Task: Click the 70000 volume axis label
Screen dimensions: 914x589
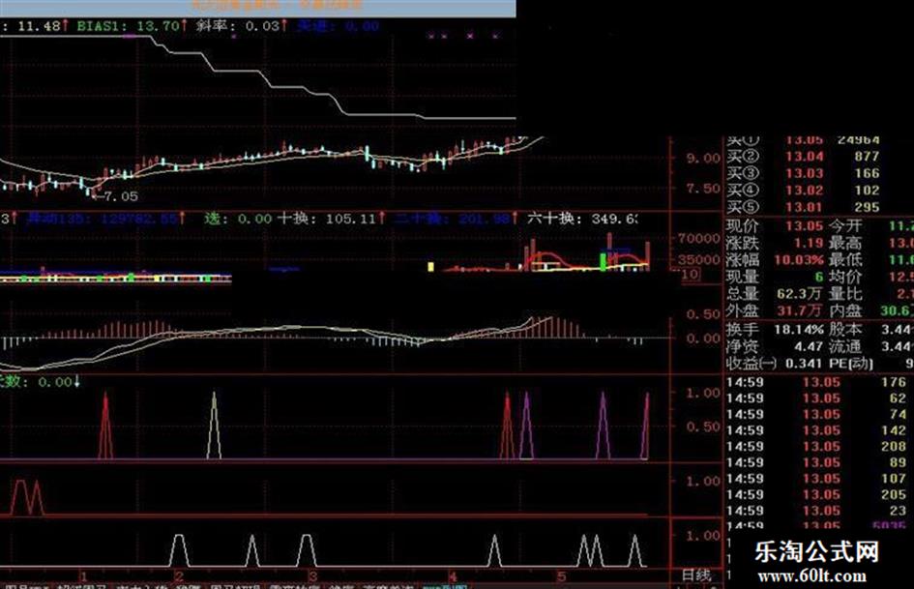Action: point(699,238)
